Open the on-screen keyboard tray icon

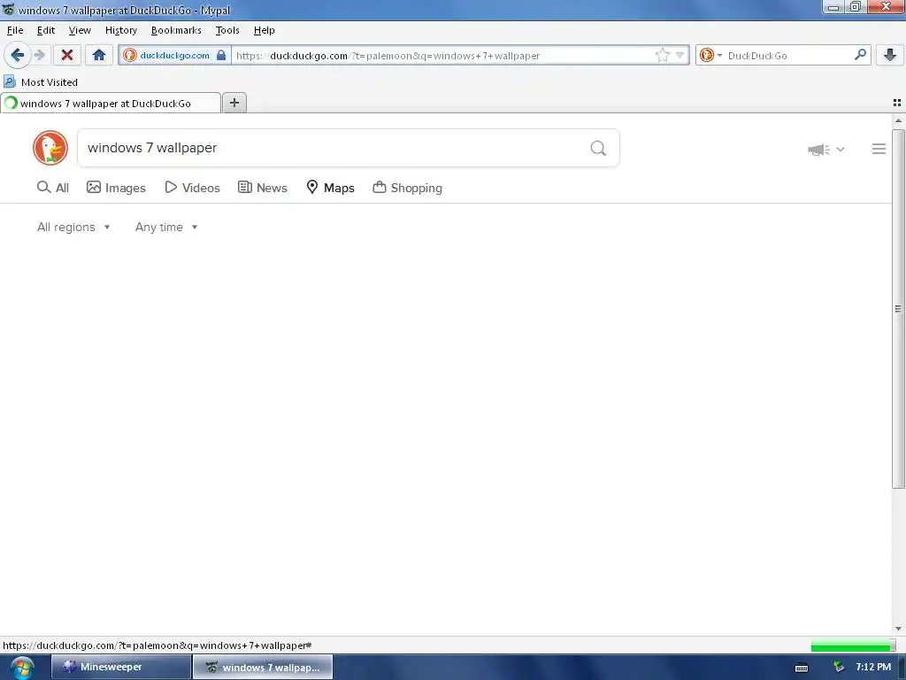802,668
